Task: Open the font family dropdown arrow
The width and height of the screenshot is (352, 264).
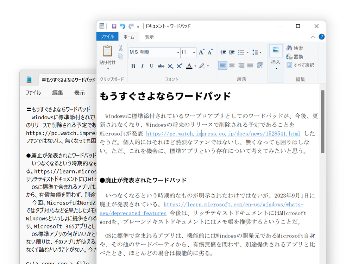Action: (x=178, y=52)
